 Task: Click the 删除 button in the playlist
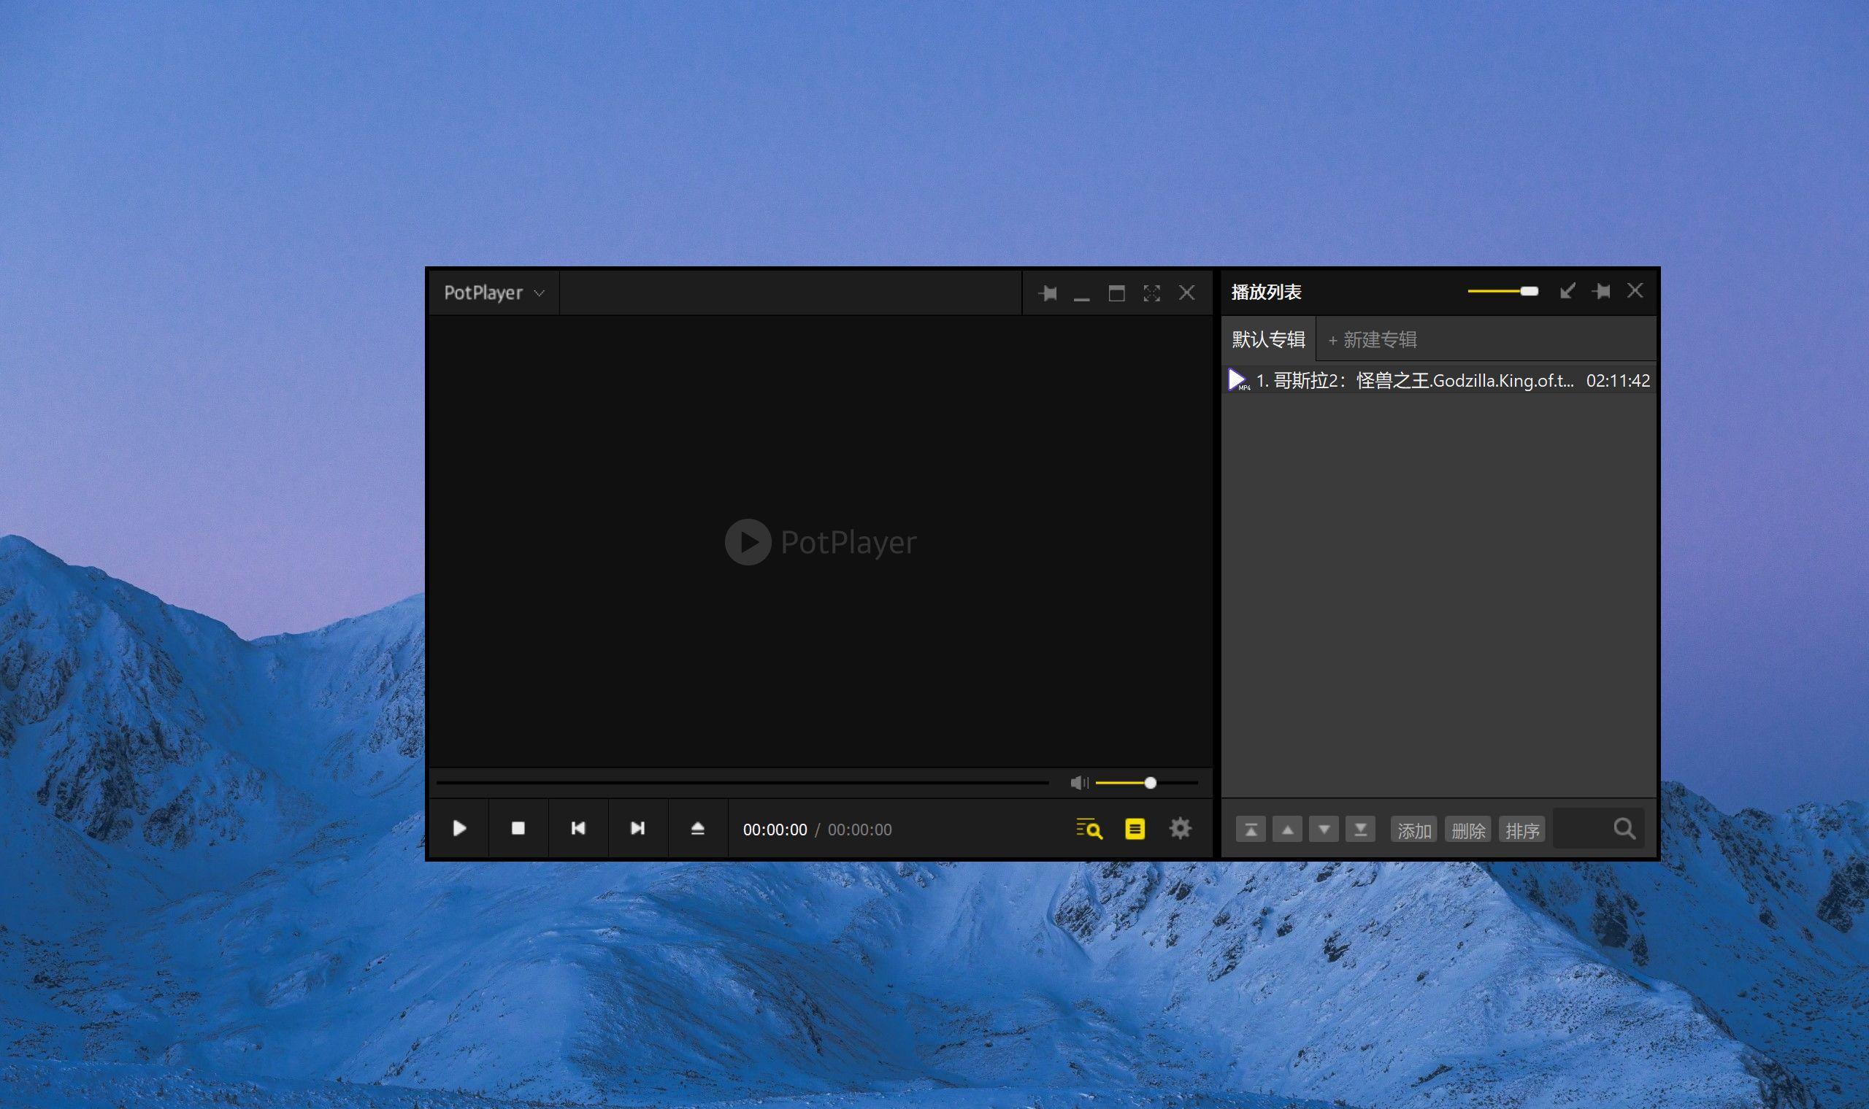tap(1467, 830)
